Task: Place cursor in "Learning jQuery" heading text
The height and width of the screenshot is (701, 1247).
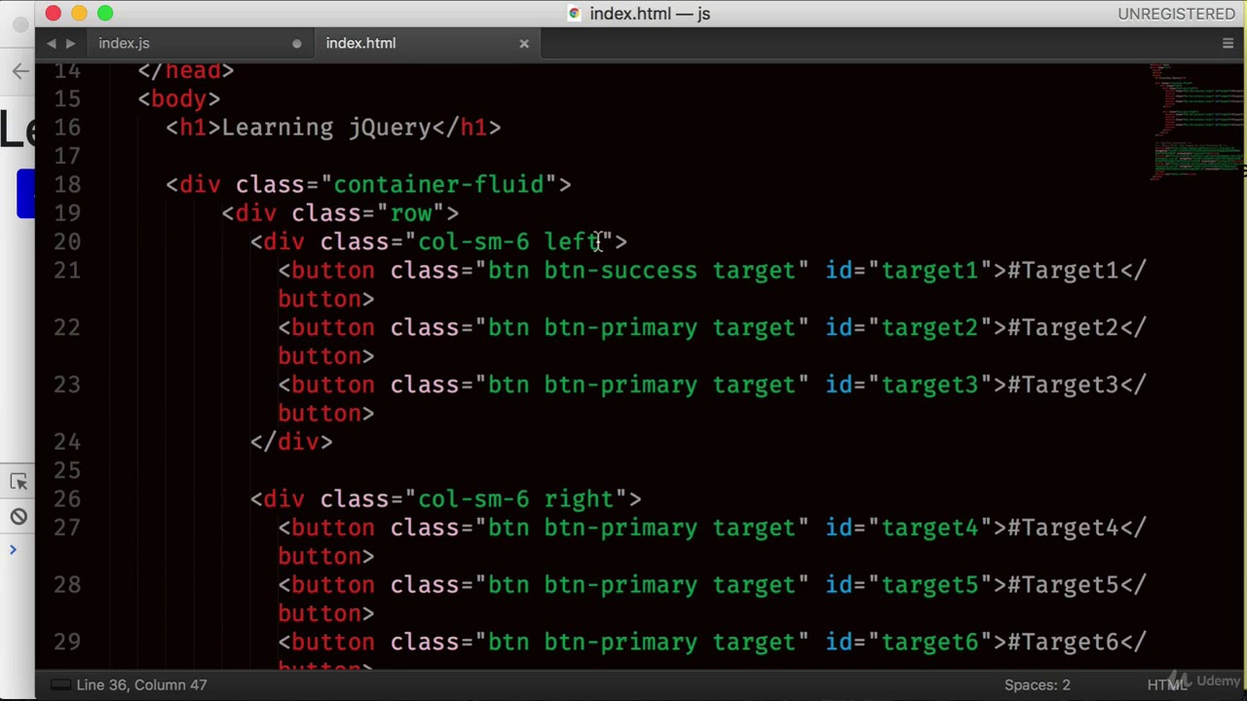Action: click(x=326, y=128)
